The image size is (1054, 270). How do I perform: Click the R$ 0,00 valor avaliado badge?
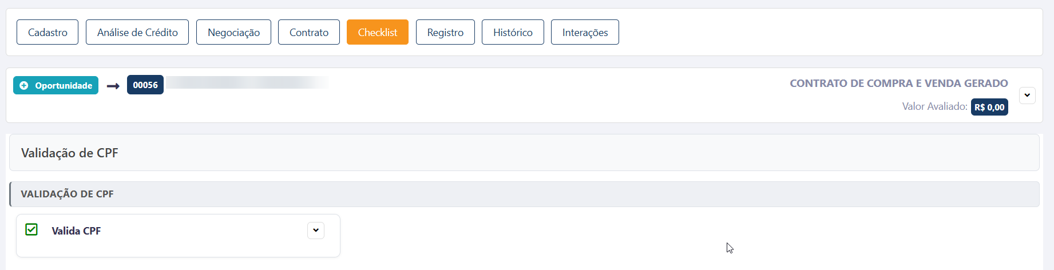[989, 107]
